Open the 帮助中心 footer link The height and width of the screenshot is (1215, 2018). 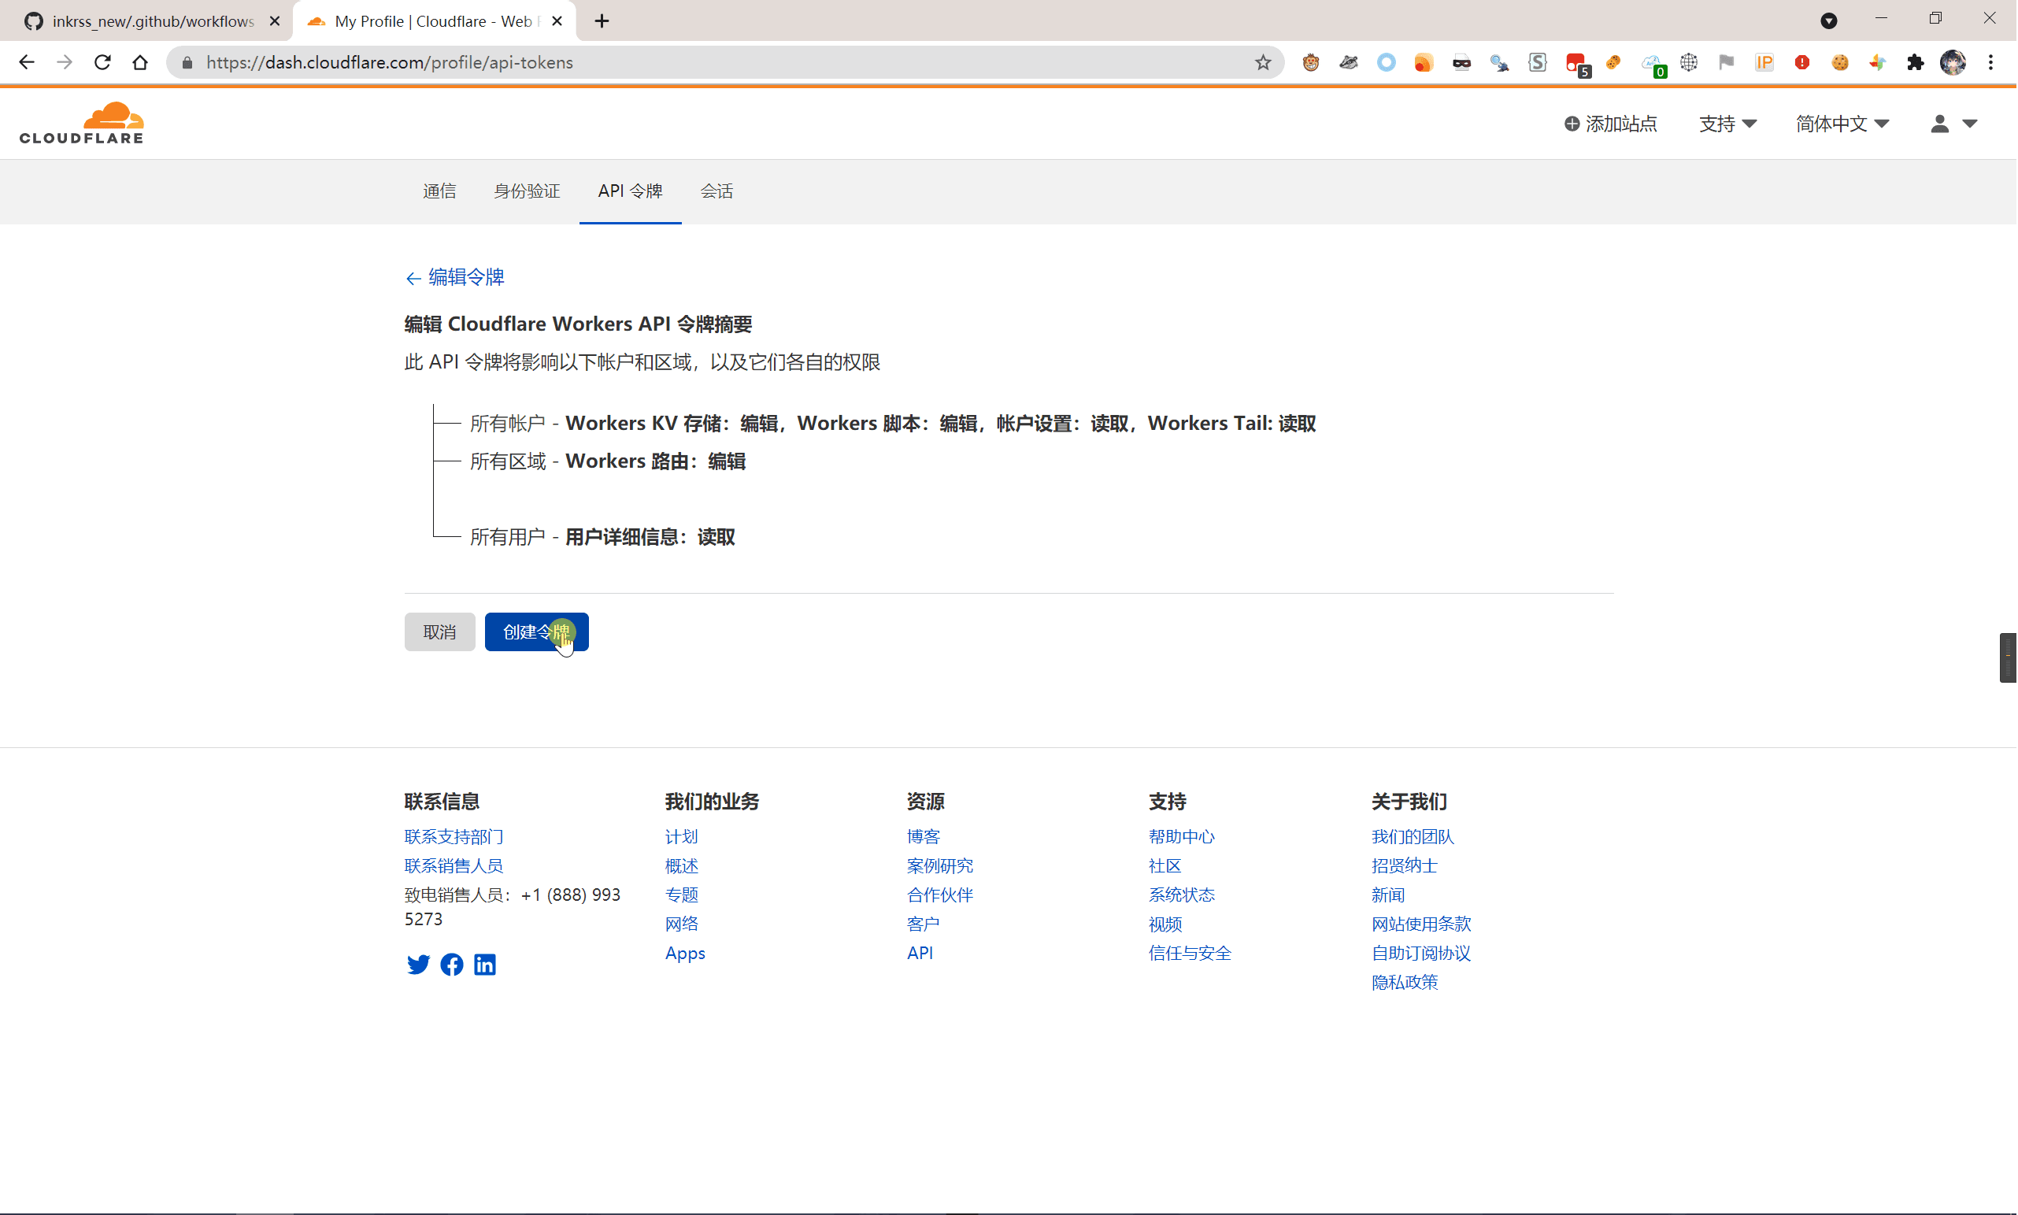(x=1182, y=837)
